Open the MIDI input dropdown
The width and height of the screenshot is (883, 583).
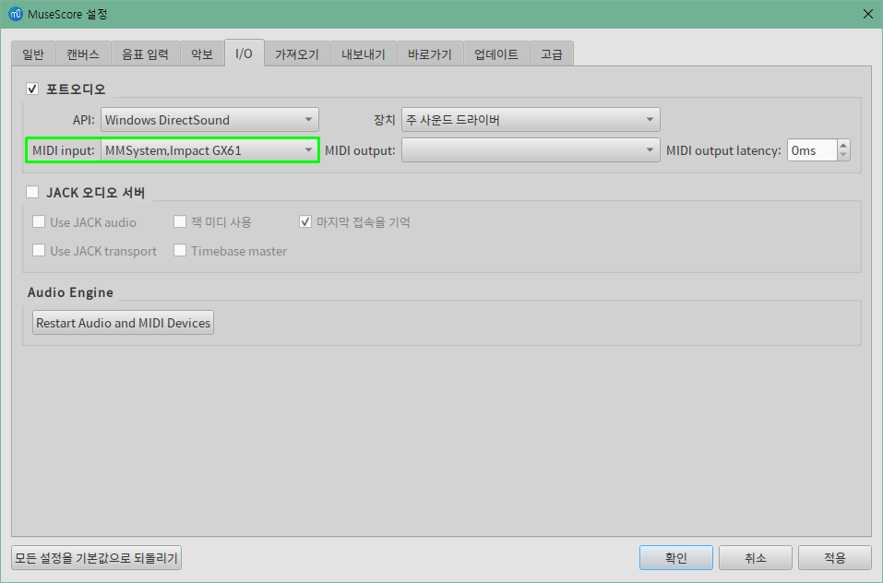[x=209, y=150]
